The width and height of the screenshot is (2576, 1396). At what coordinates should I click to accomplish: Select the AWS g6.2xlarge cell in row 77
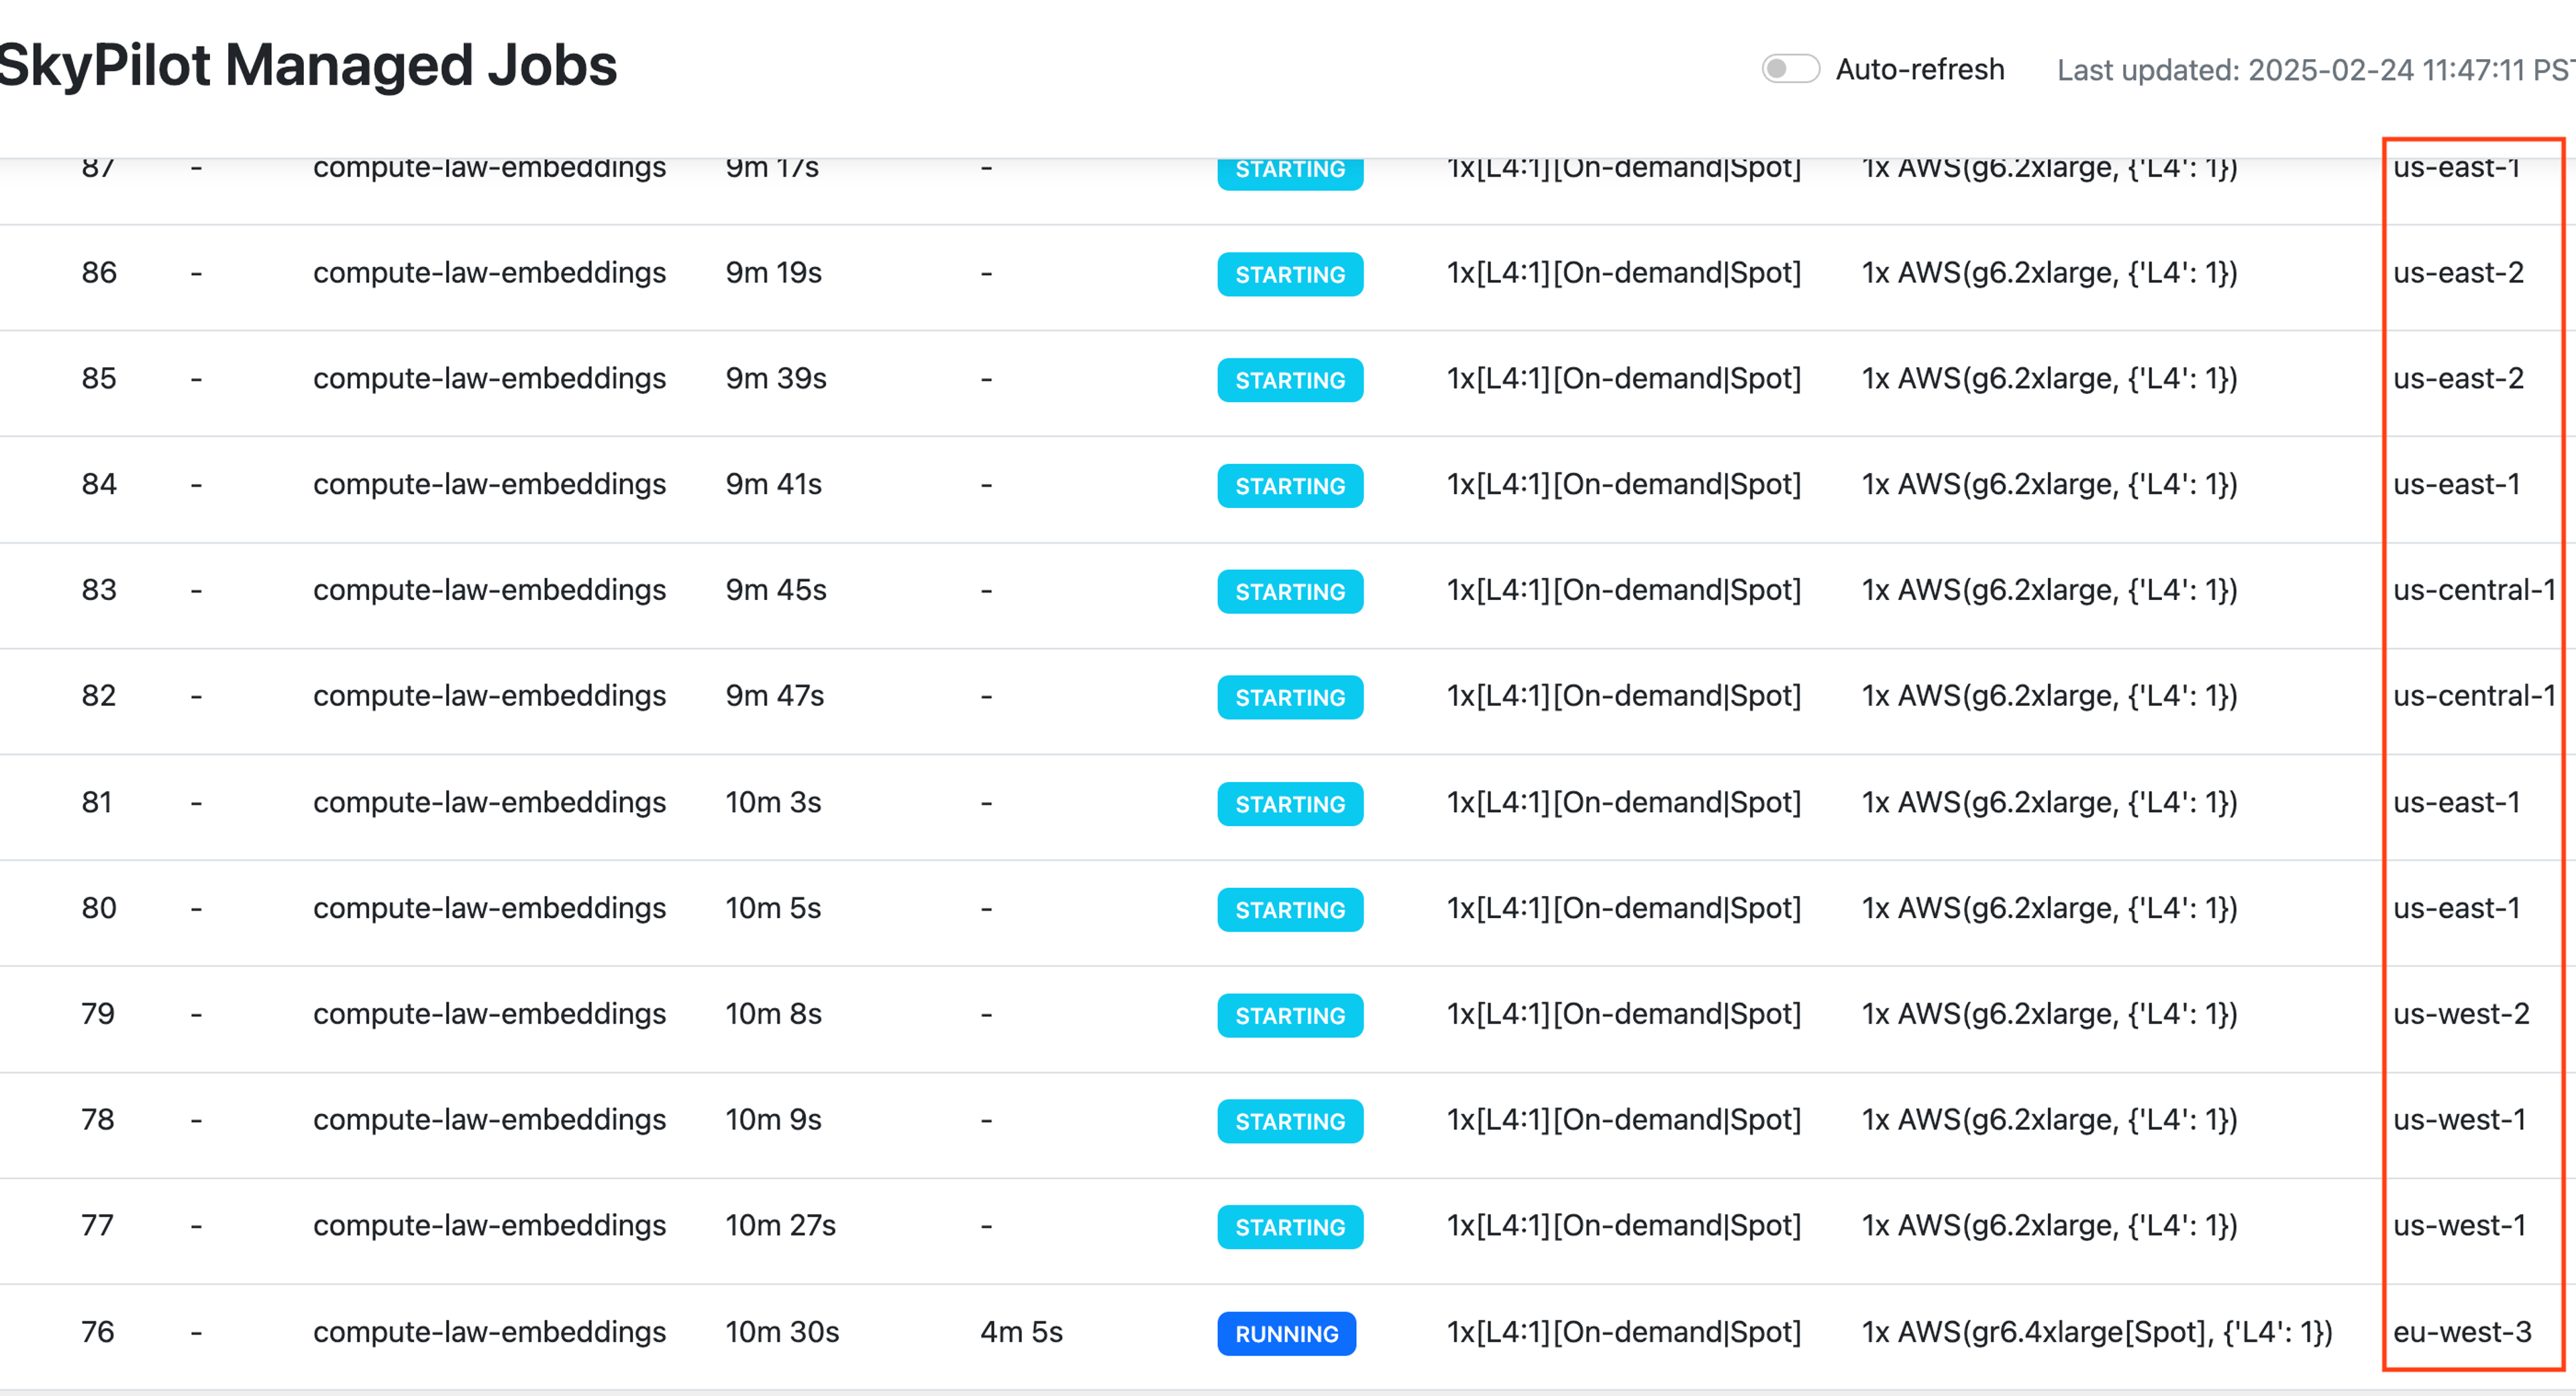[2049, 1227]
